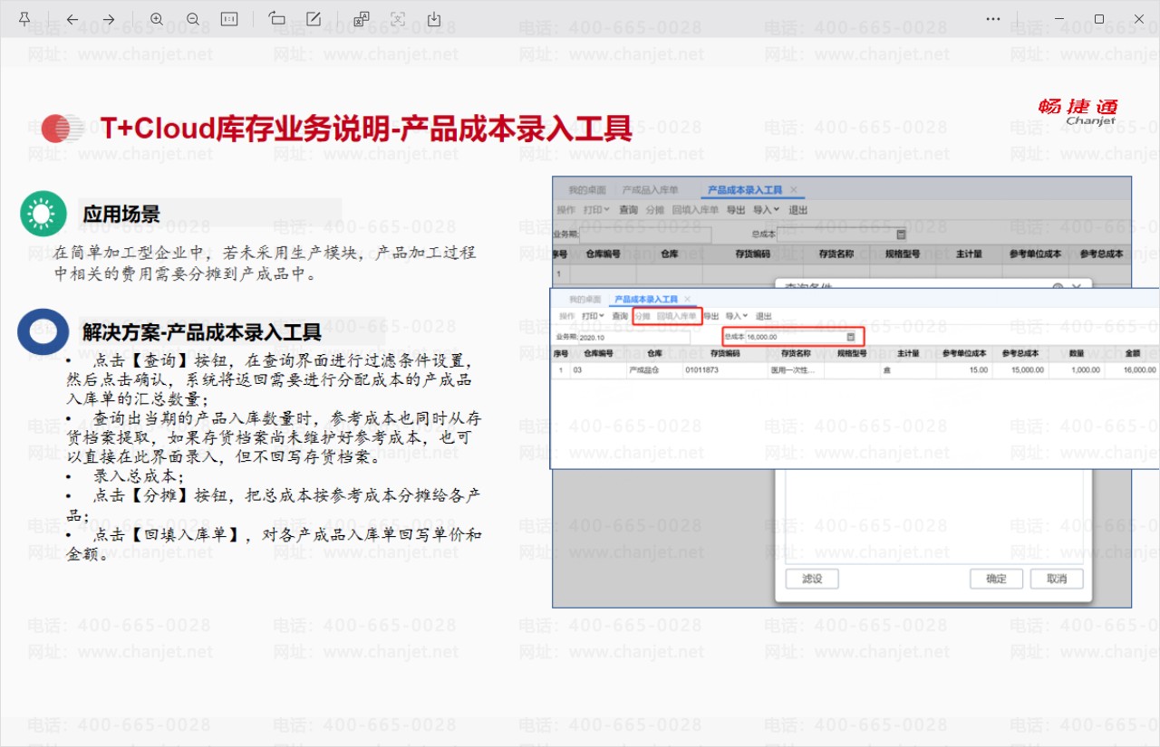Select 产品成本录入工具 tab in foreground screenshot
This screenshot has width=1160, height=747.
point(646,299)
